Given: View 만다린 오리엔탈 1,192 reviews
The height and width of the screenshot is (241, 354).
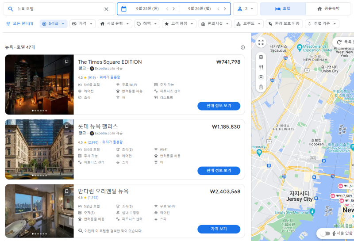Looking at the screenshot, I should pyautogui.click(x=93, y=198).
